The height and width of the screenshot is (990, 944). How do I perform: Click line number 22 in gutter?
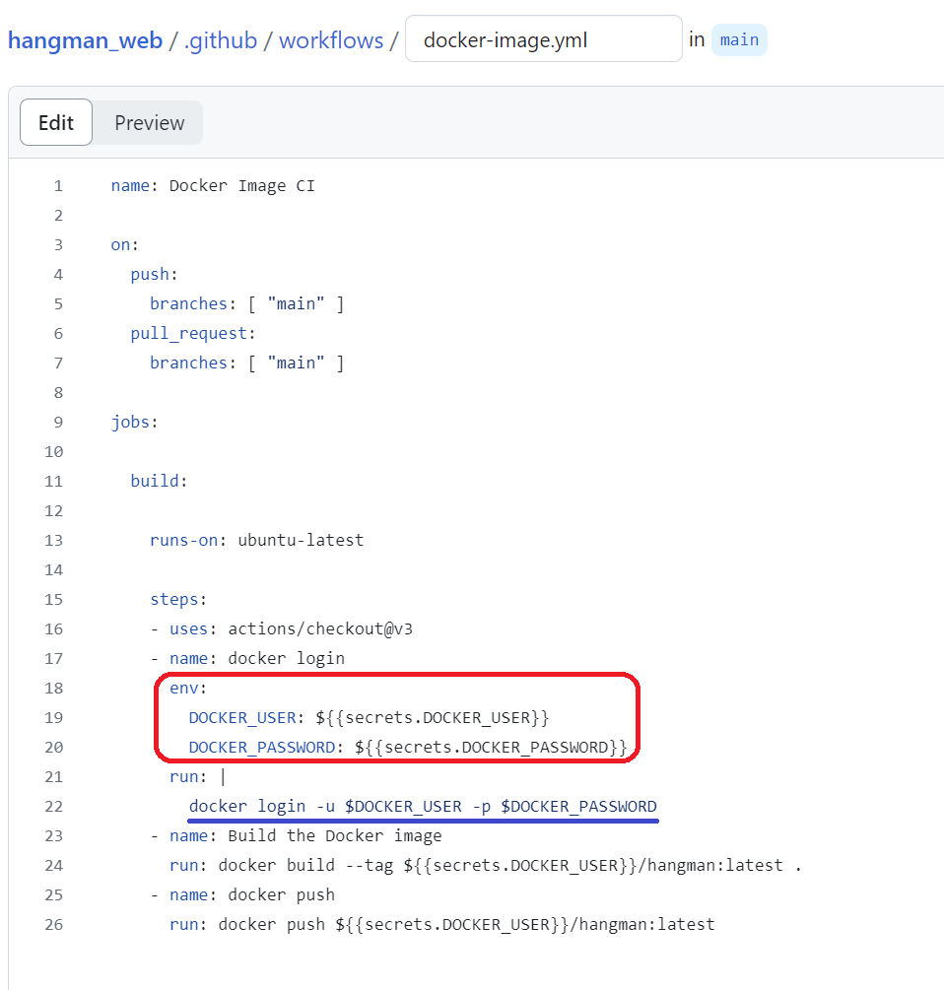click(x=53, y=807)
